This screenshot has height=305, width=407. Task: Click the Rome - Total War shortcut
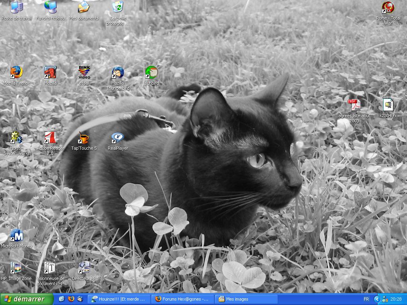(x=388, y=8)
